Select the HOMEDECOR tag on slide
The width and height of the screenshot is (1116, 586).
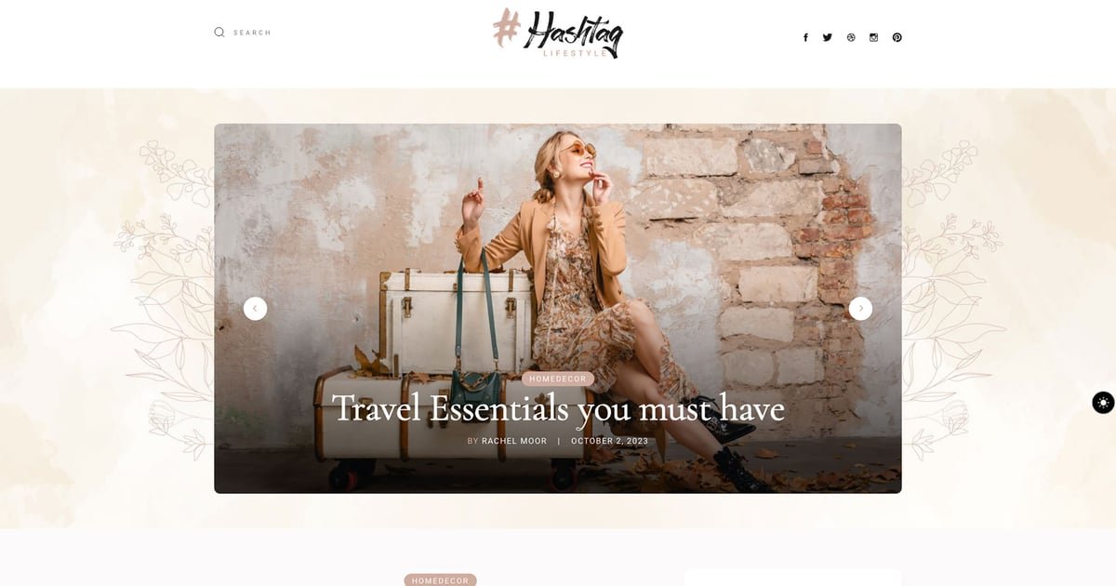[x=558, y=379]
